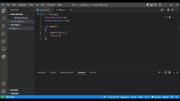Open the terminal launch profile dropdown

pos(162,72)
